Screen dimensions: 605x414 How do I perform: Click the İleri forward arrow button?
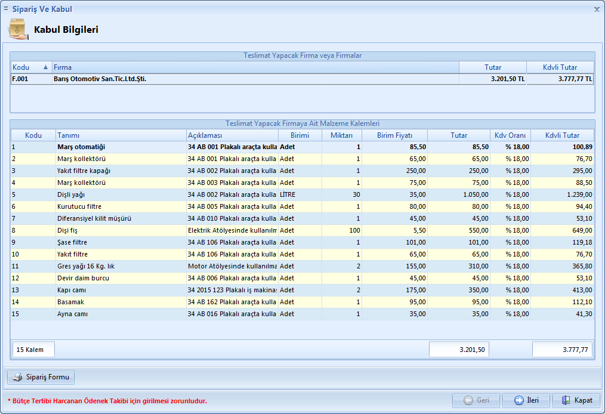526,400
